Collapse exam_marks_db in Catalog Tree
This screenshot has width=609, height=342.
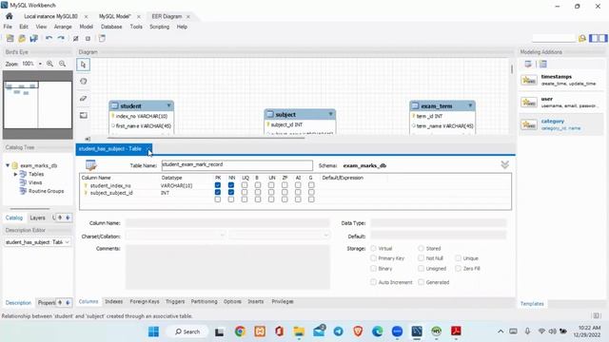pyautogui.click(x=8, y=165)
